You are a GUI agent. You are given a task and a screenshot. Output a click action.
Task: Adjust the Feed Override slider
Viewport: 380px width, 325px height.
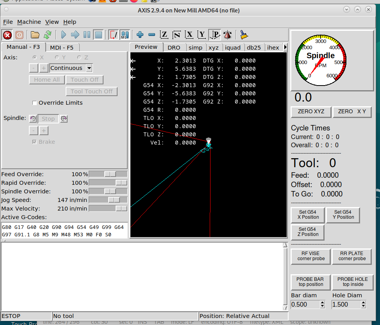[110, 174]
